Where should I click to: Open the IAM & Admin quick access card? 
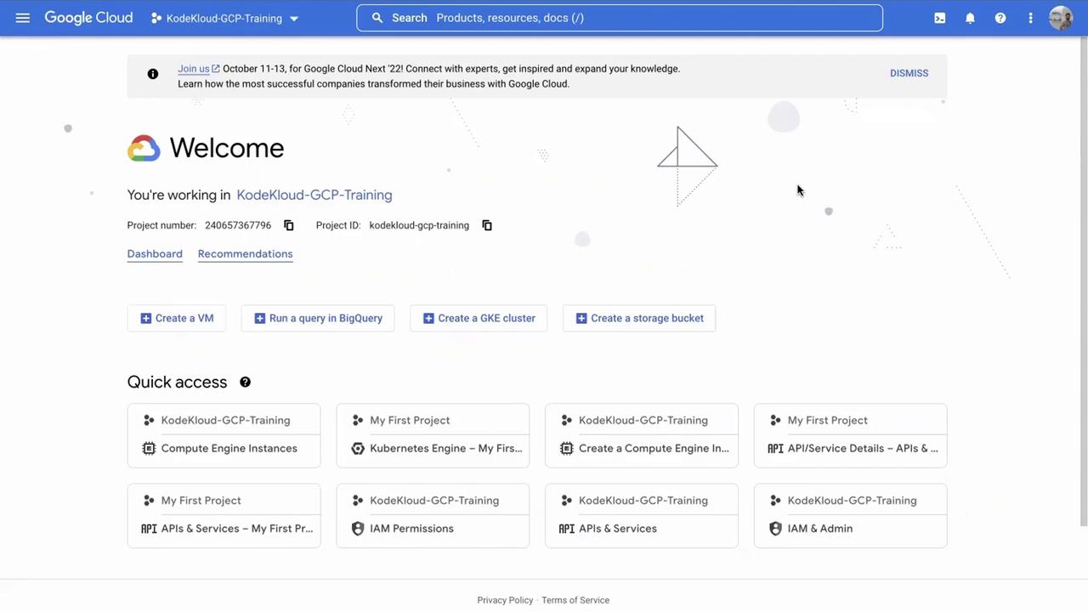[851, 516]
